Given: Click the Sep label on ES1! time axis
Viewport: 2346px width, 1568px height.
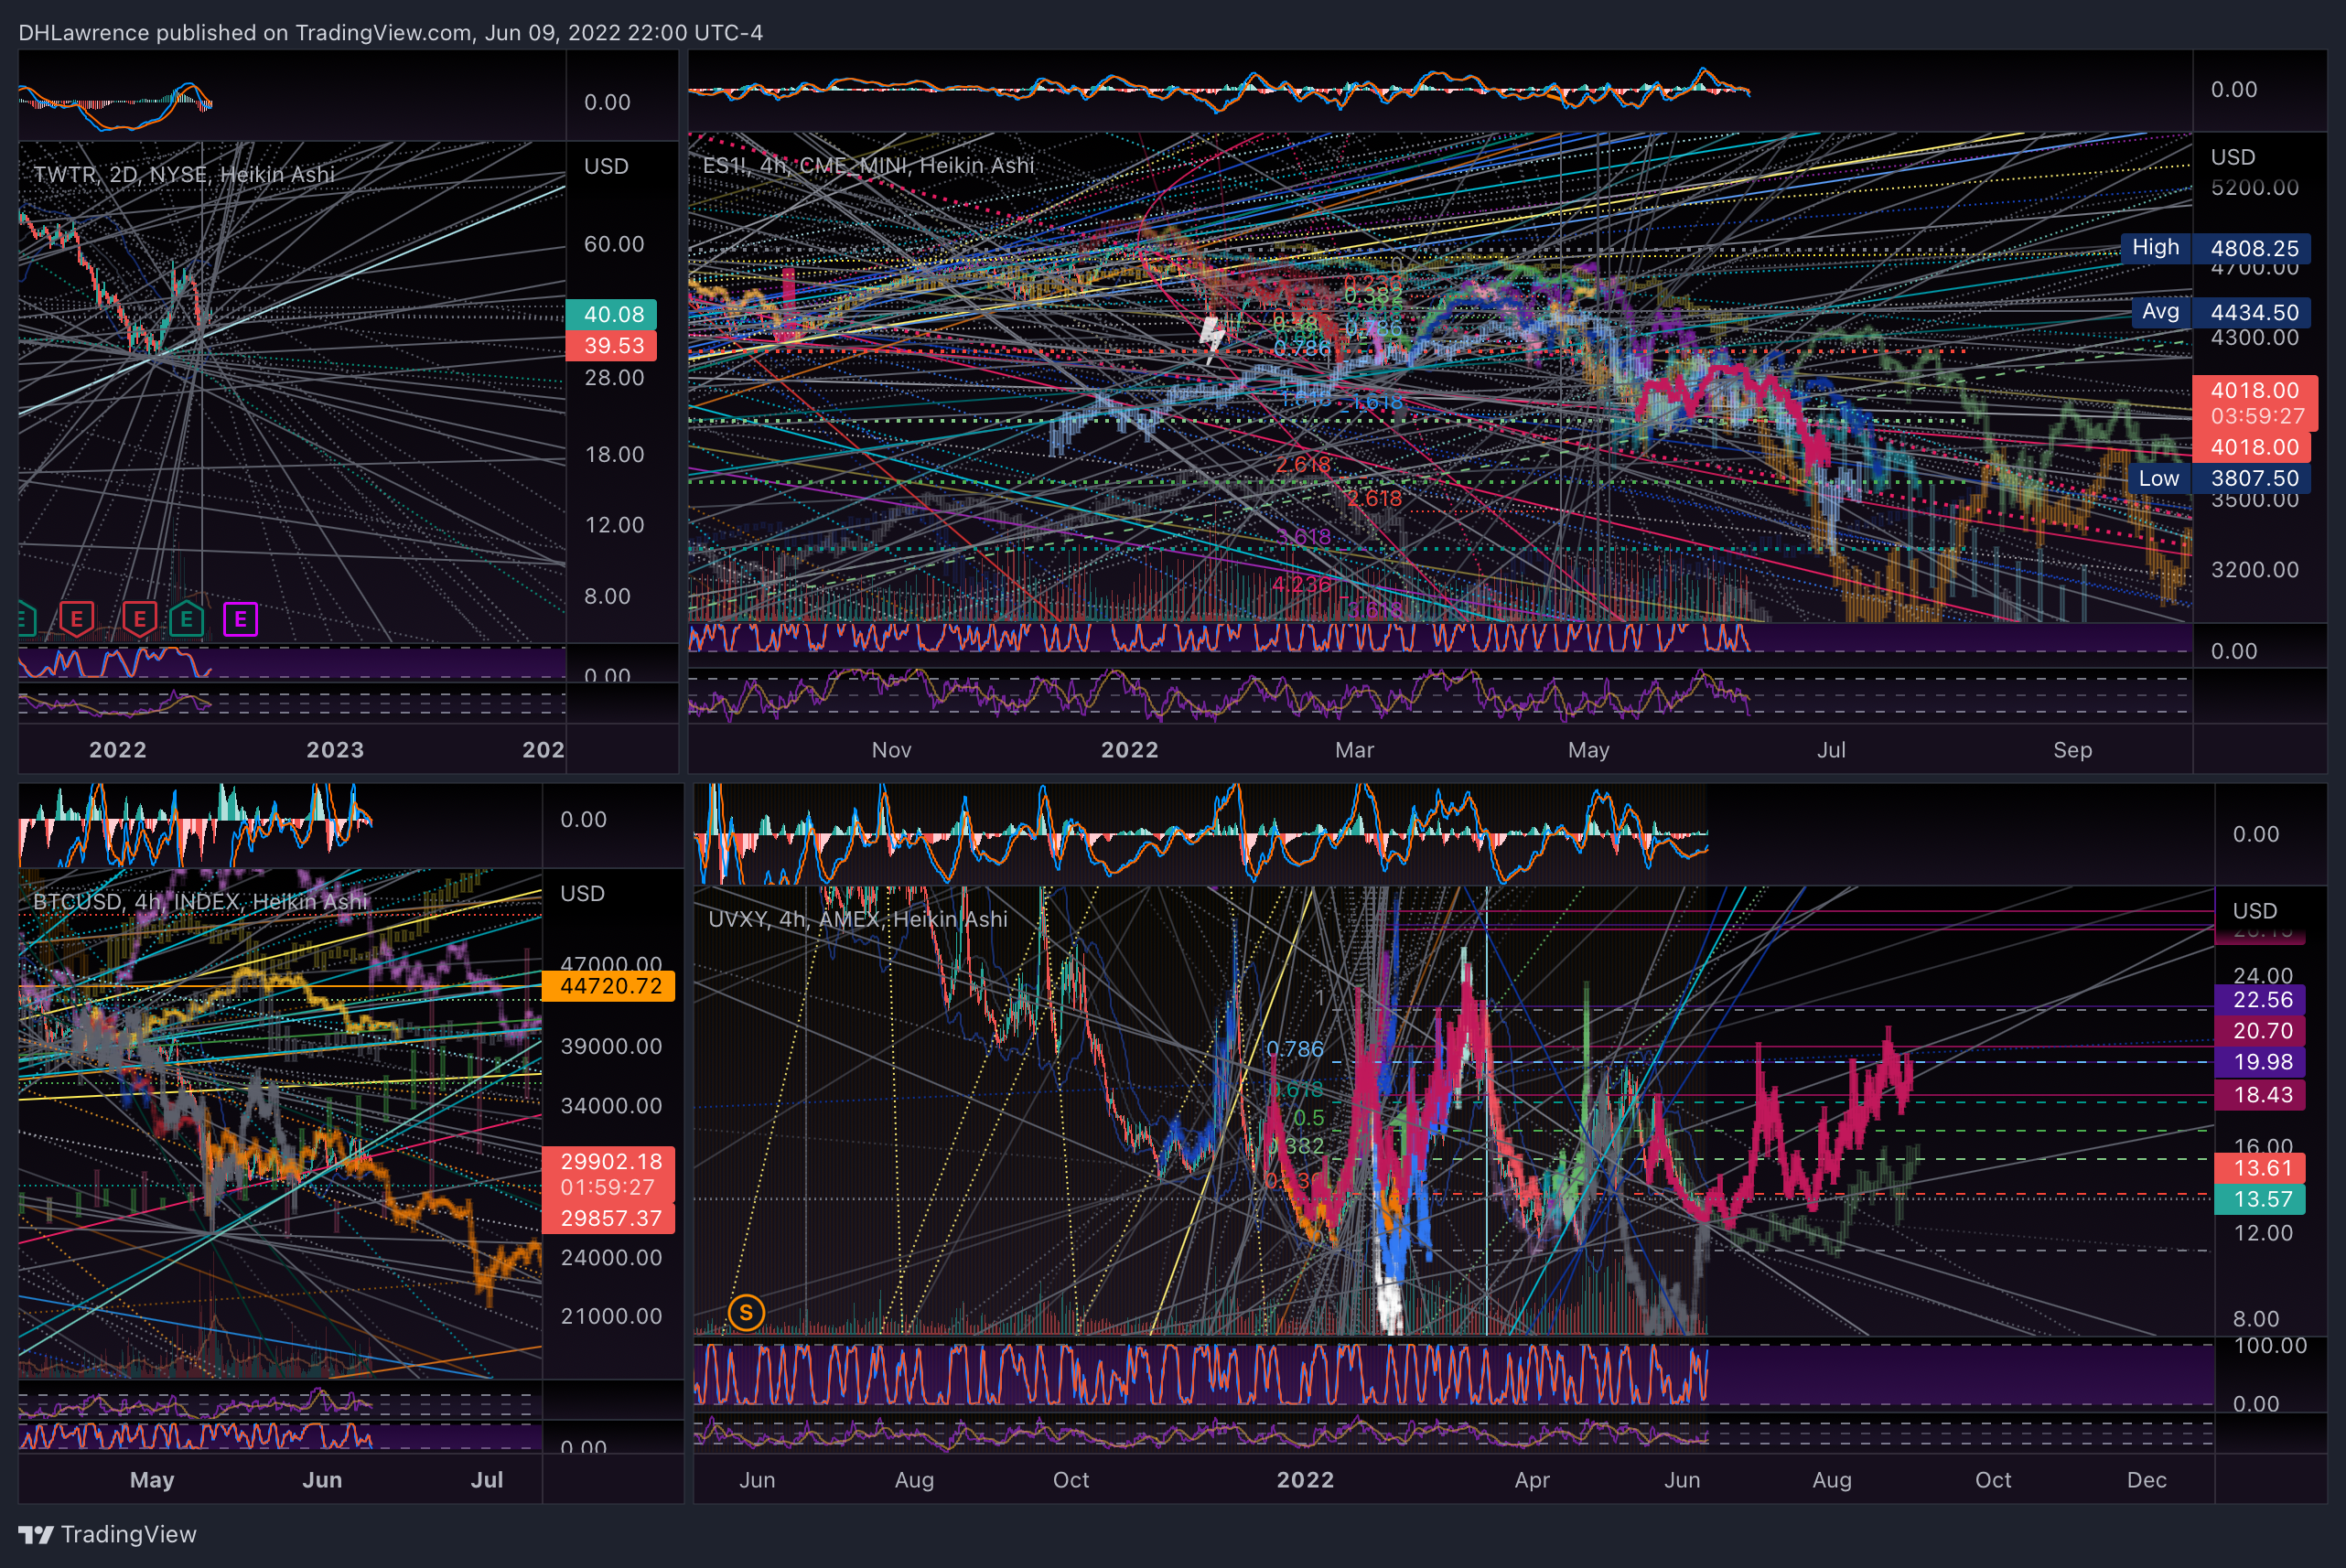Looking at the screenshot, I should 2072,750.
